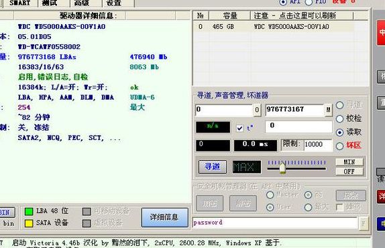The width and height of the screenshot is (385, 248).
Task: Click the 清空 security button
Action: click(243, 203)
